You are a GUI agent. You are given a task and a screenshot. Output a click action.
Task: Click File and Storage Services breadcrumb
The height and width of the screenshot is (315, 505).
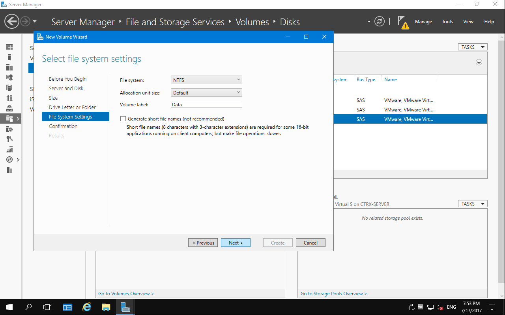click(x=175, y=22)
